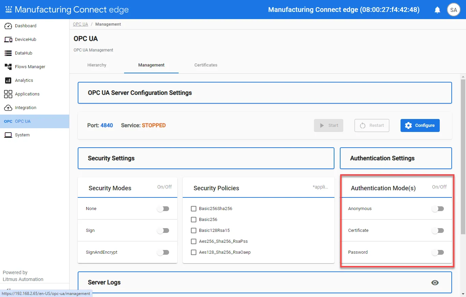Click the Analytics chart icon

tap(8, 80)
